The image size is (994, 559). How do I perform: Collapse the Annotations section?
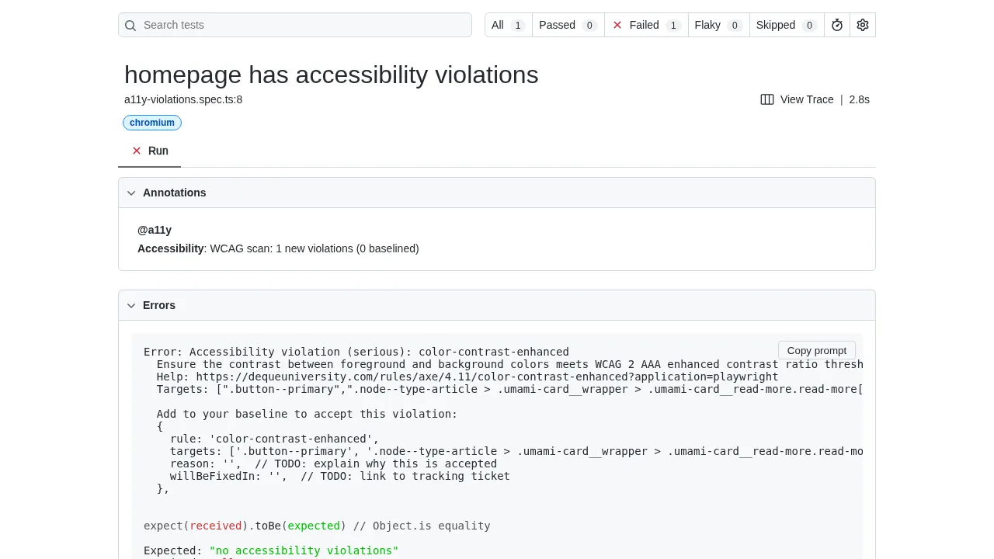(174, 193)
